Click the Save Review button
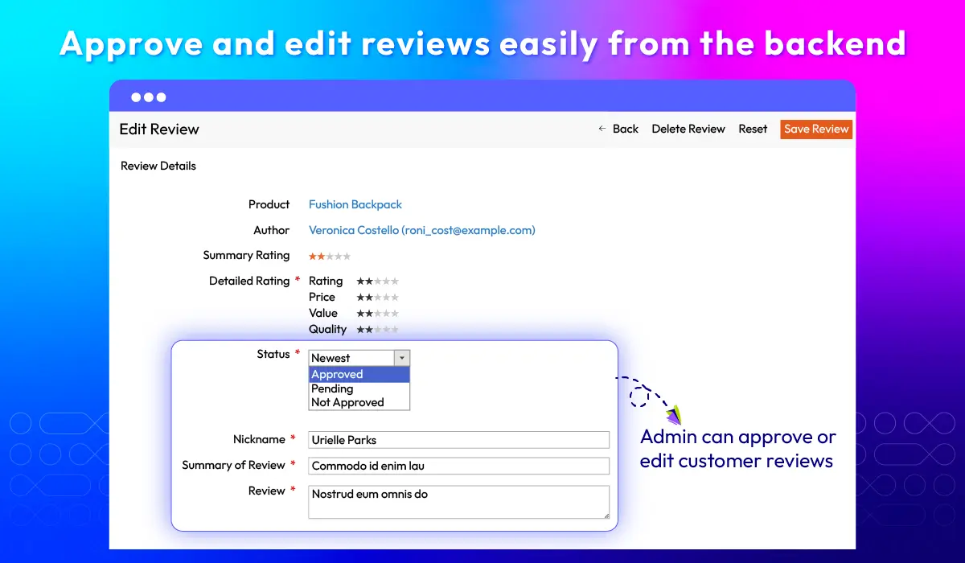 [816, 129]
